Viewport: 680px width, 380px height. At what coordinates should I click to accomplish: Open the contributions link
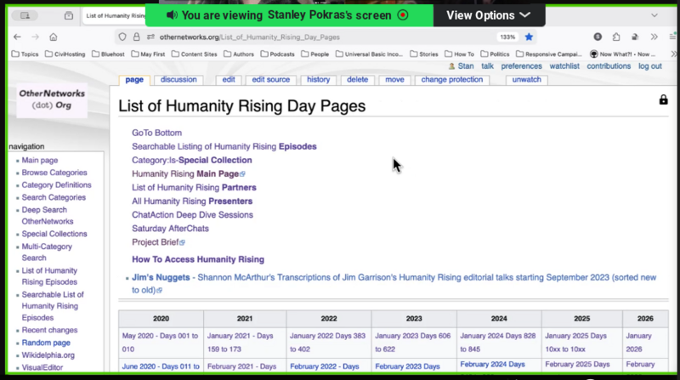click(x=609, y=66)
